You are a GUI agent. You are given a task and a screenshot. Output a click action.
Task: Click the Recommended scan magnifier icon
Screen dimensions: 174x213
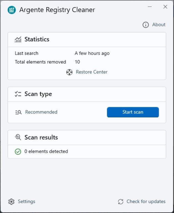point(18,112)
